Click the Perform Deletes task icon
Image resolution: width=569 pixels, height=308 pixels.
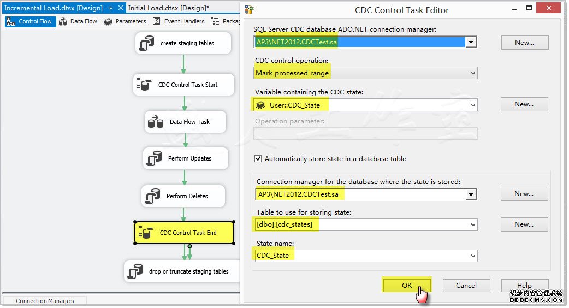pos(153,196)
